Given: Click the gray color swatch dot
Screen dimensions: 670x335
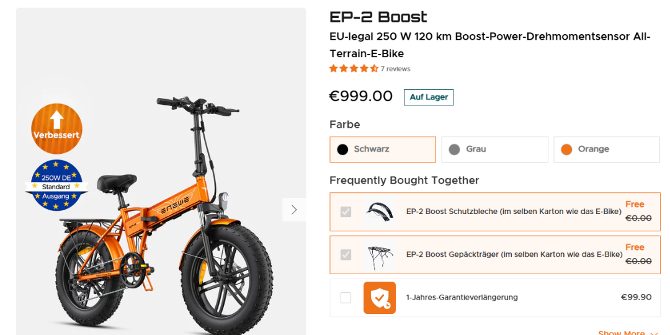Looking at the screenshot, I should pos(454,150).
